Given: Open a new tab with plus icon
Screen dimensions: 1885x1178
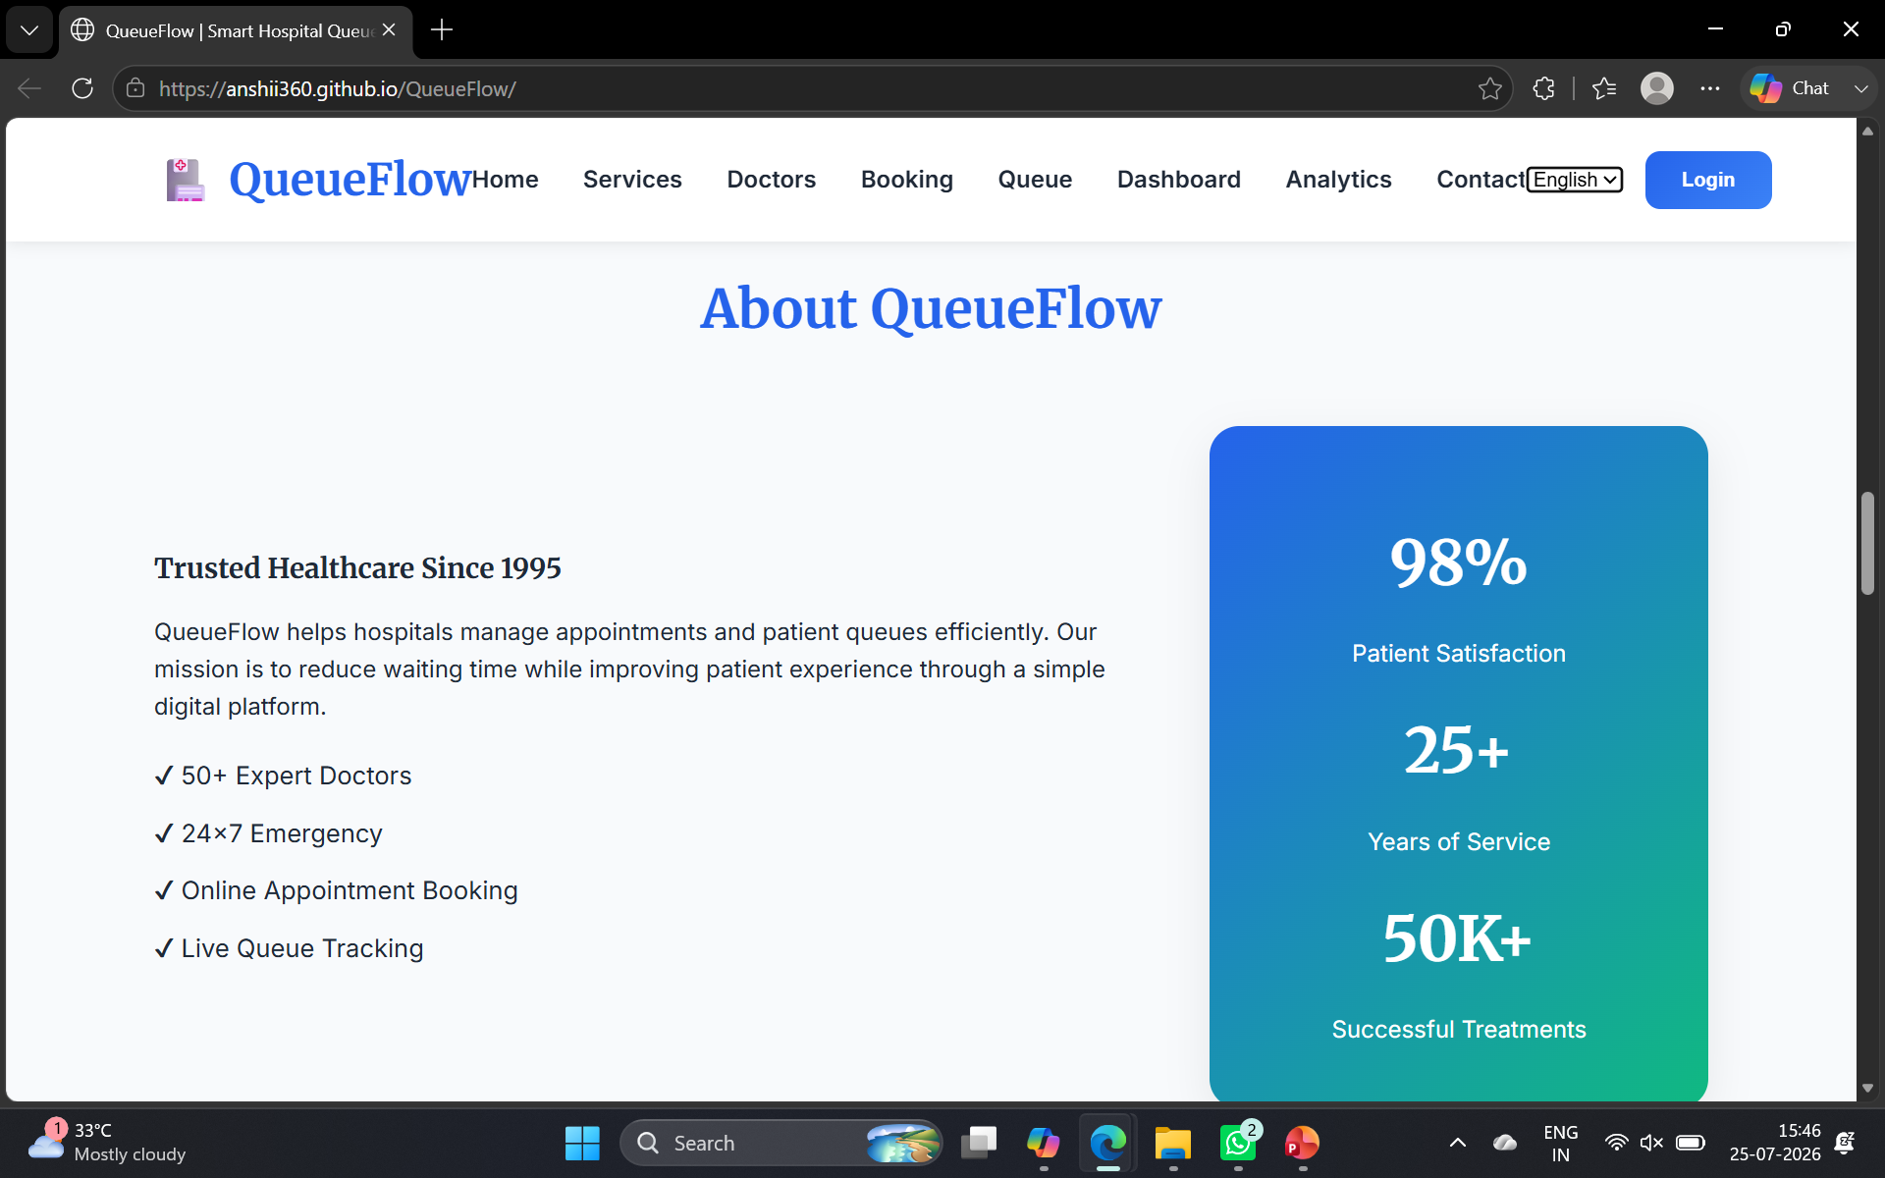Looking at the screenshot, I should click(x=442, y=30).
